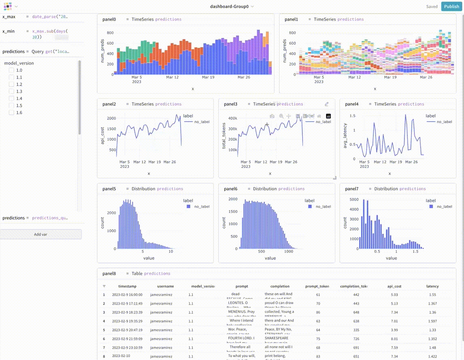
Task: Select timestamp cell 2023-02-9 16:00:00
Action: point(127,295)
